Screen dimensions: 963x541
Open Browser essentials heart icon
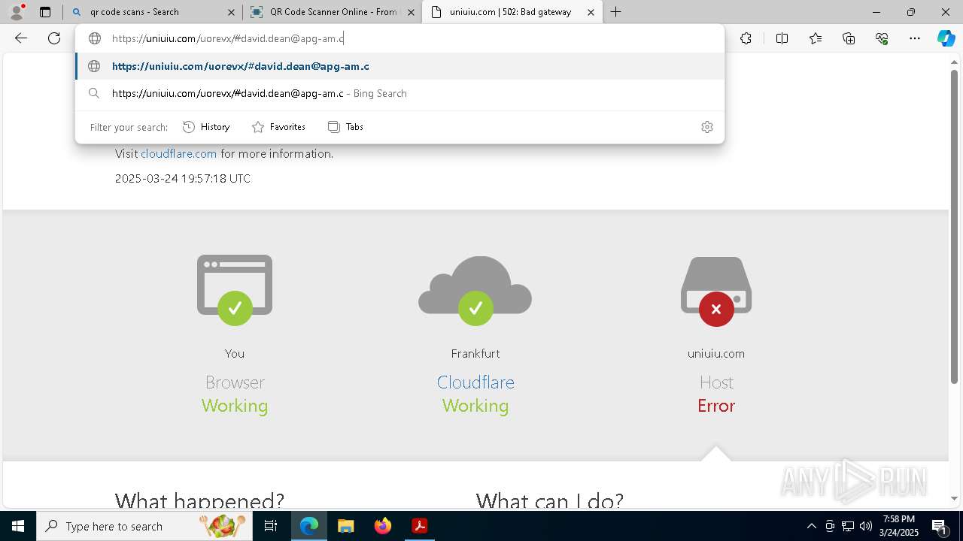click(882, 38)
